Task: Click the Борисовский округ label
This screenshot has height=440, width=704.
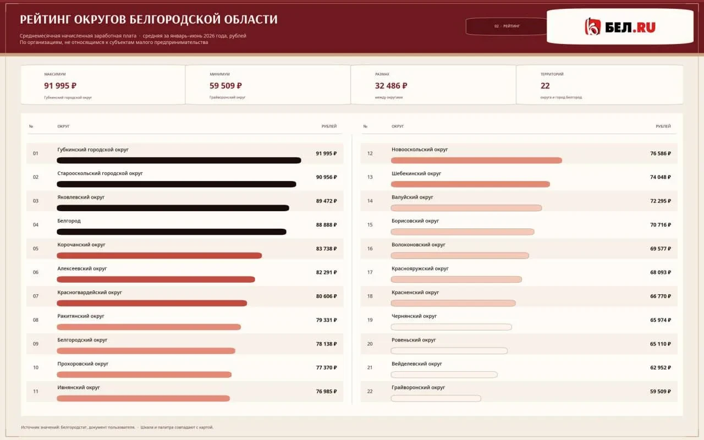Action: pyautogui.click(x=415, y=221)
